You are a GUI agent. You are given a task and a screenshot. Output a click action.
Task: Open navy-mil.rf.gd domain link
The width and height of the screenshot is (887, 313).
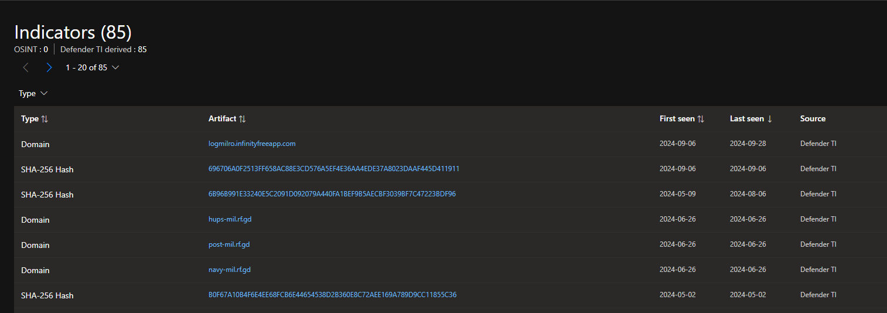[x=230, y=270]
